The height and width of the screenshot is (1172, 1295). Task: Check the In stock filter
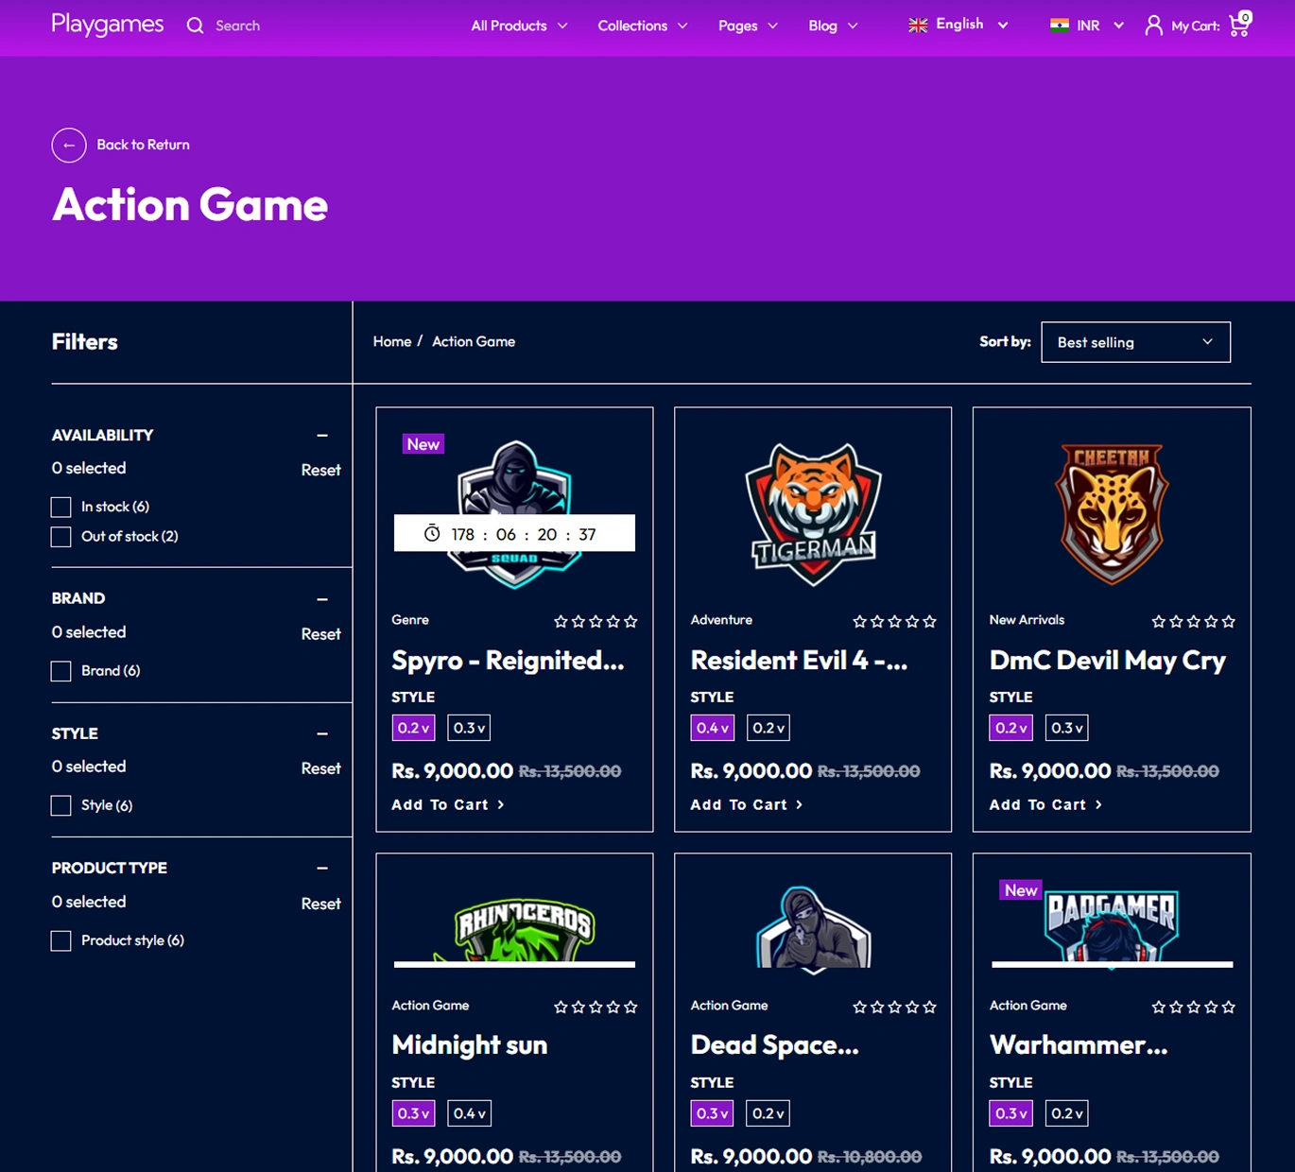click(61, 508)
